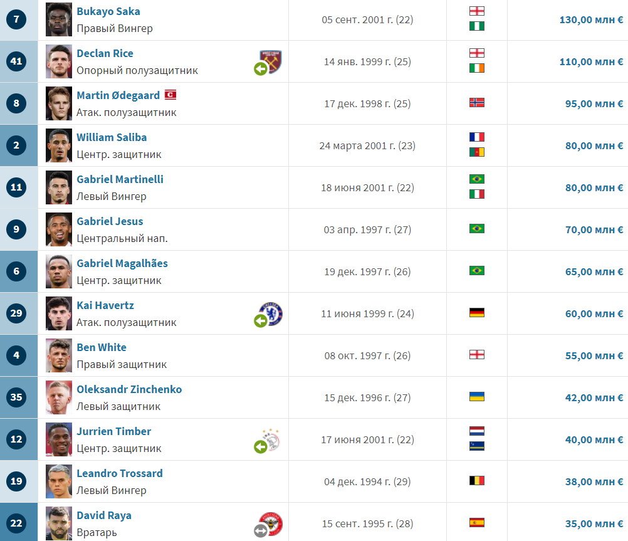This screenshot has width=628, height=541.
Task: Click West Ham crest beside Declan Rice
Action: click(x=271, y=61)
